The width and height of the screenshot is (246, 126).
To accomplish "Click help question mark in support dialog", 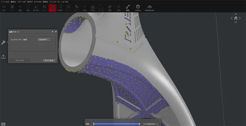I will point(52,32).
